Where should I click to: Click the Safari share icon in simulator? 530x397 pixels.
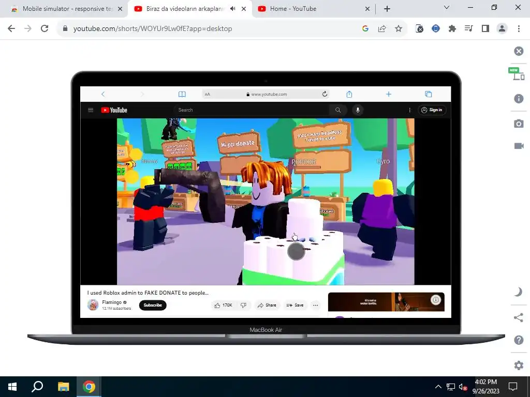click(349, 94)
